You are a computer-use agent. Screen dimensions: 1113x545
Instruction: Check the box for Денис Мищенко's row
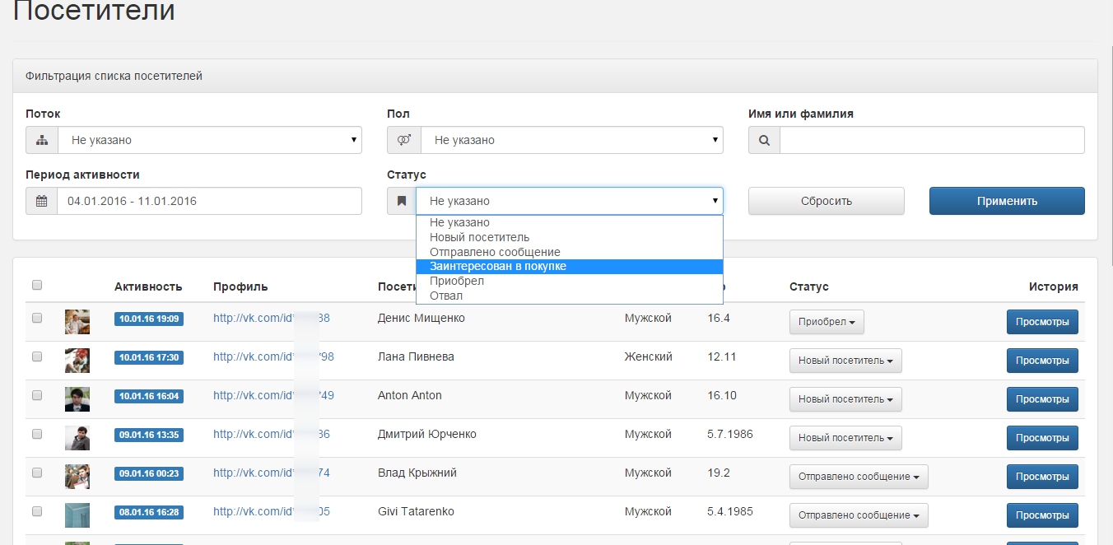coord(37,318)
